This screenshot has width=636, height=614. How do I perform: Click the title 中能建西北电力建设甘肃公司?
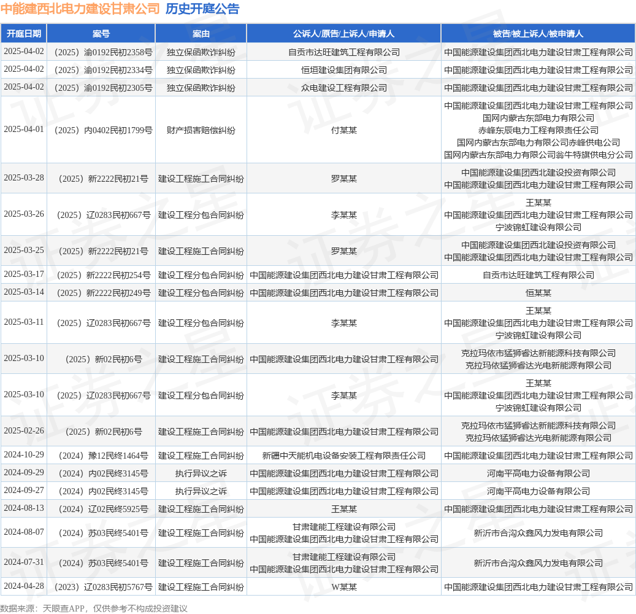(80, 9)
